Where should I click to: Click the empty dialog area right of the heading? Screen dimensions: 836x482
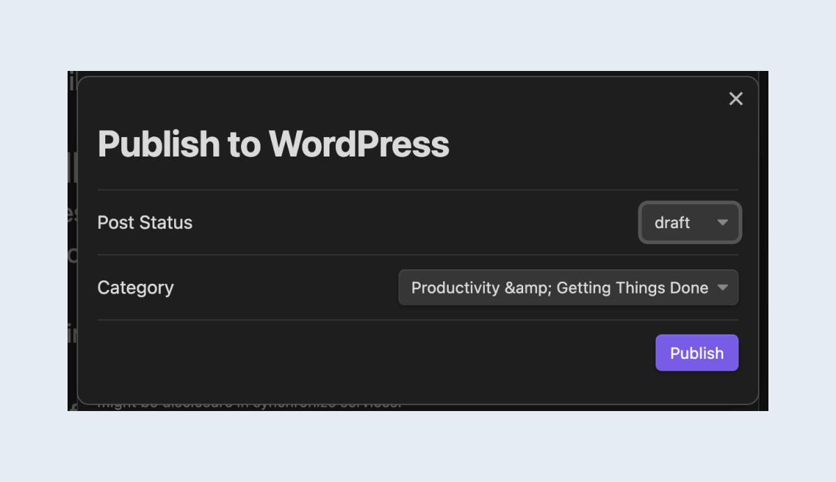(x=592, y=144)
